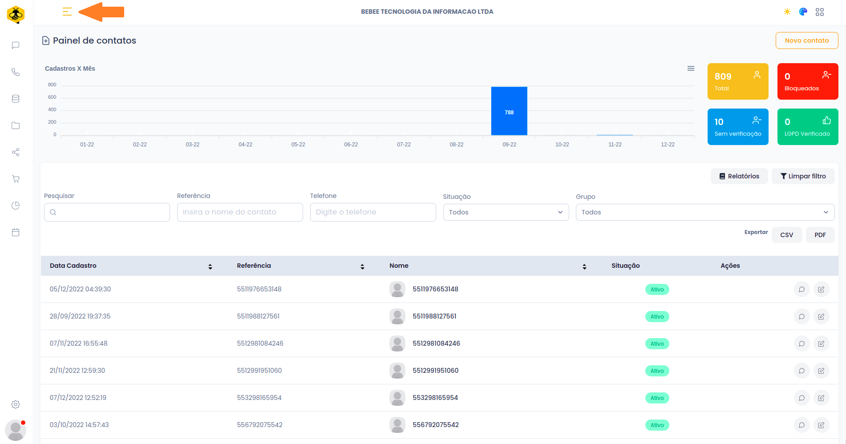The image size is (846, 444).
Task: Expand the Grupo dropdown
Action: point(705,212)
